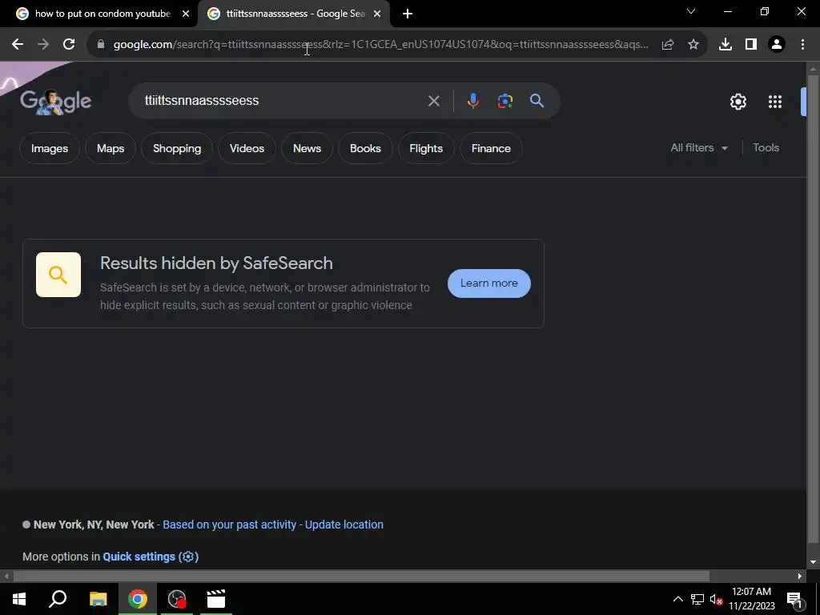This screenshot has width=820, height=615.
Task: Open tab search chevron in title bar
Action: [x=691, y=11]
